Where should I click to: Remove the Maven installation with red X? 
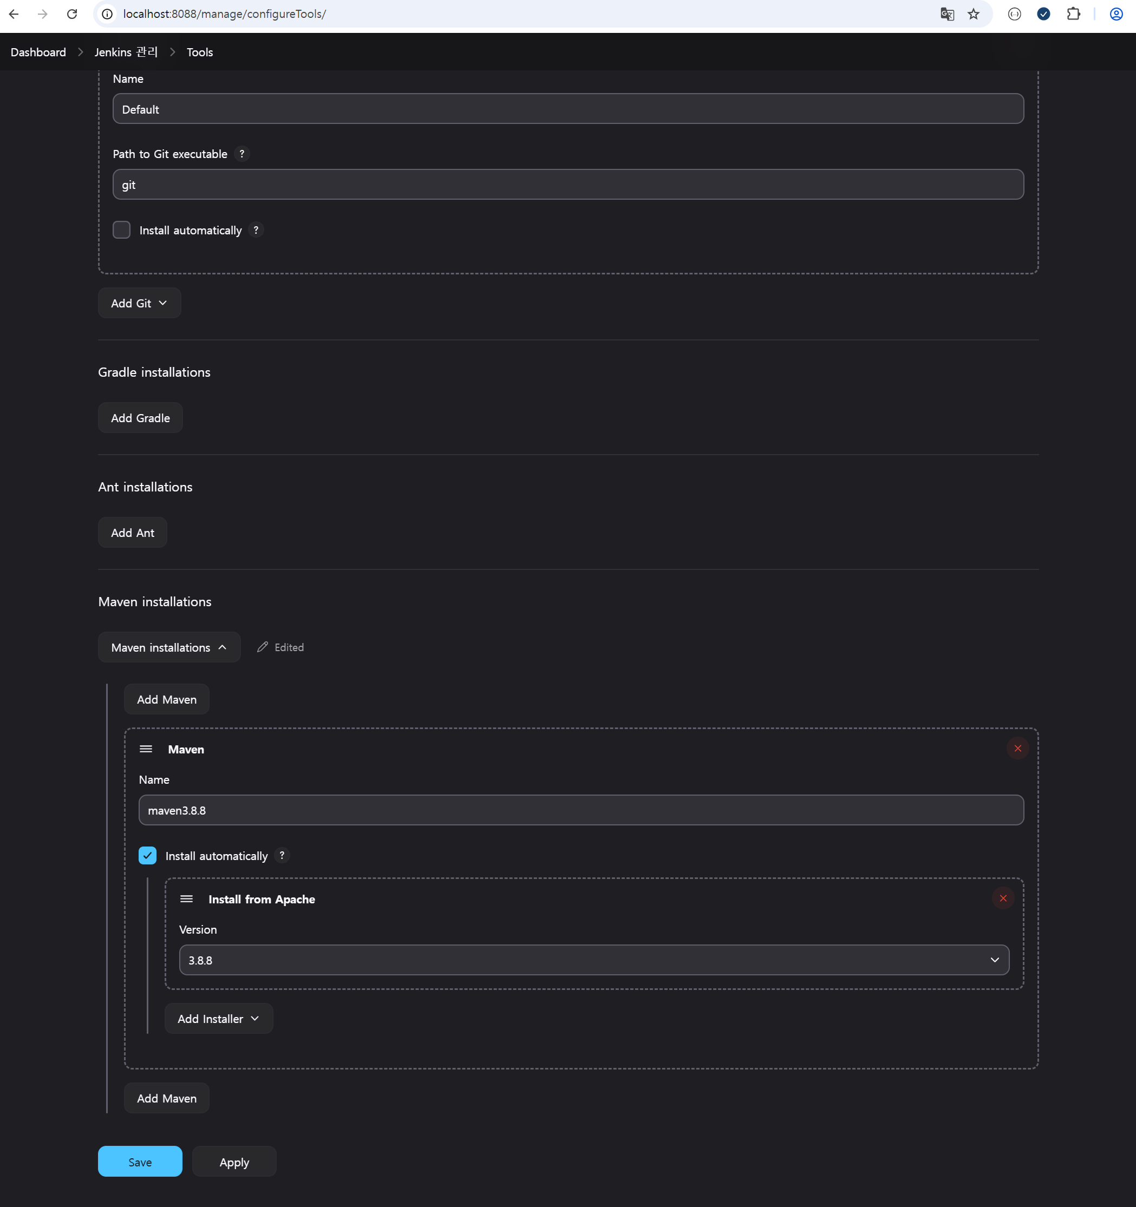point(1017,748)
